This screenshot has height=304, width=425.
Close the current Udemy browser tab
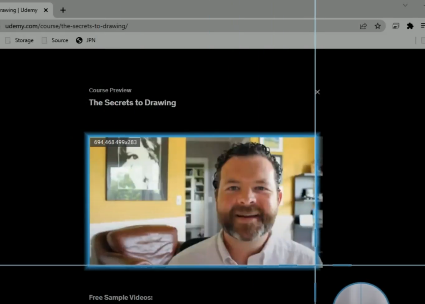pos(46,10)
